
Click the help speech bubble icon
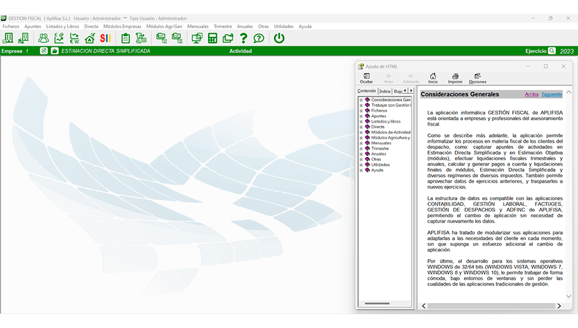click(x=259, y=38)
